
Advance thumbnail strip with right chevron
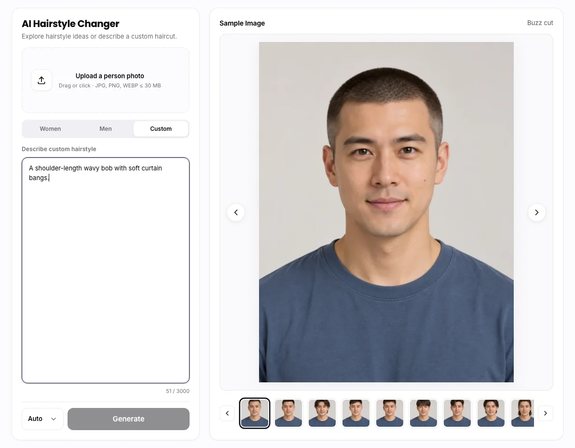pos(545,413)
